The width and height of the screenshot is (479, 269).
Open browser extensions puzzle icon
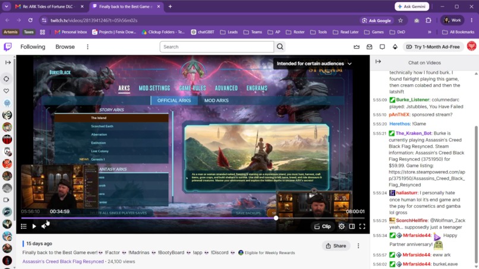pos(428,20)
